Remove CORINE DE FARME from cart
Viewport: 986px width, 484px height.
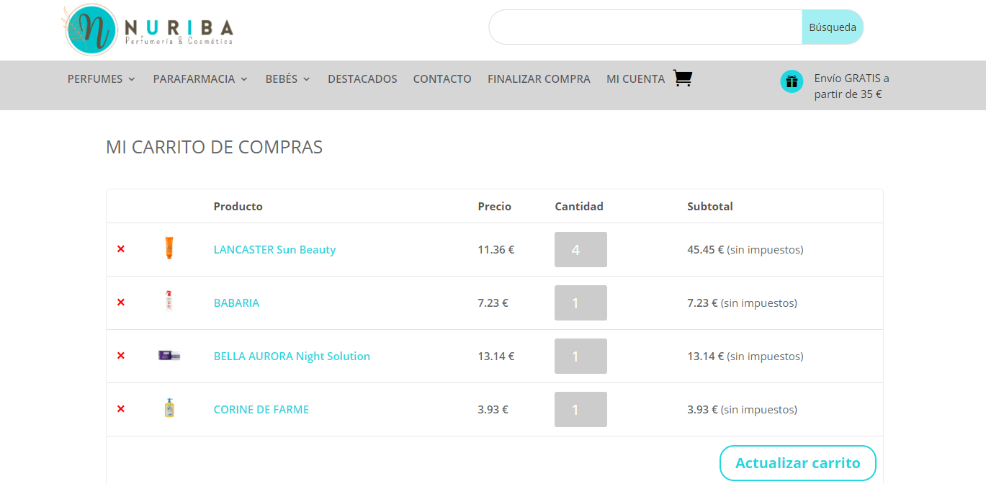pyautogui.click(x=121, y=409)
